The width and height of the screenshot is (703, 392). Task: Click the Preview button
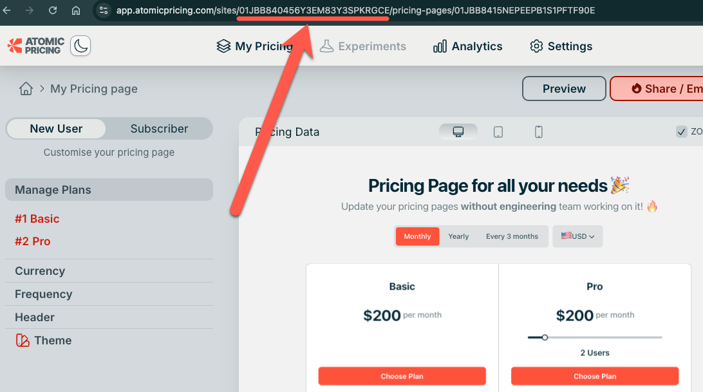pos(564,89)
